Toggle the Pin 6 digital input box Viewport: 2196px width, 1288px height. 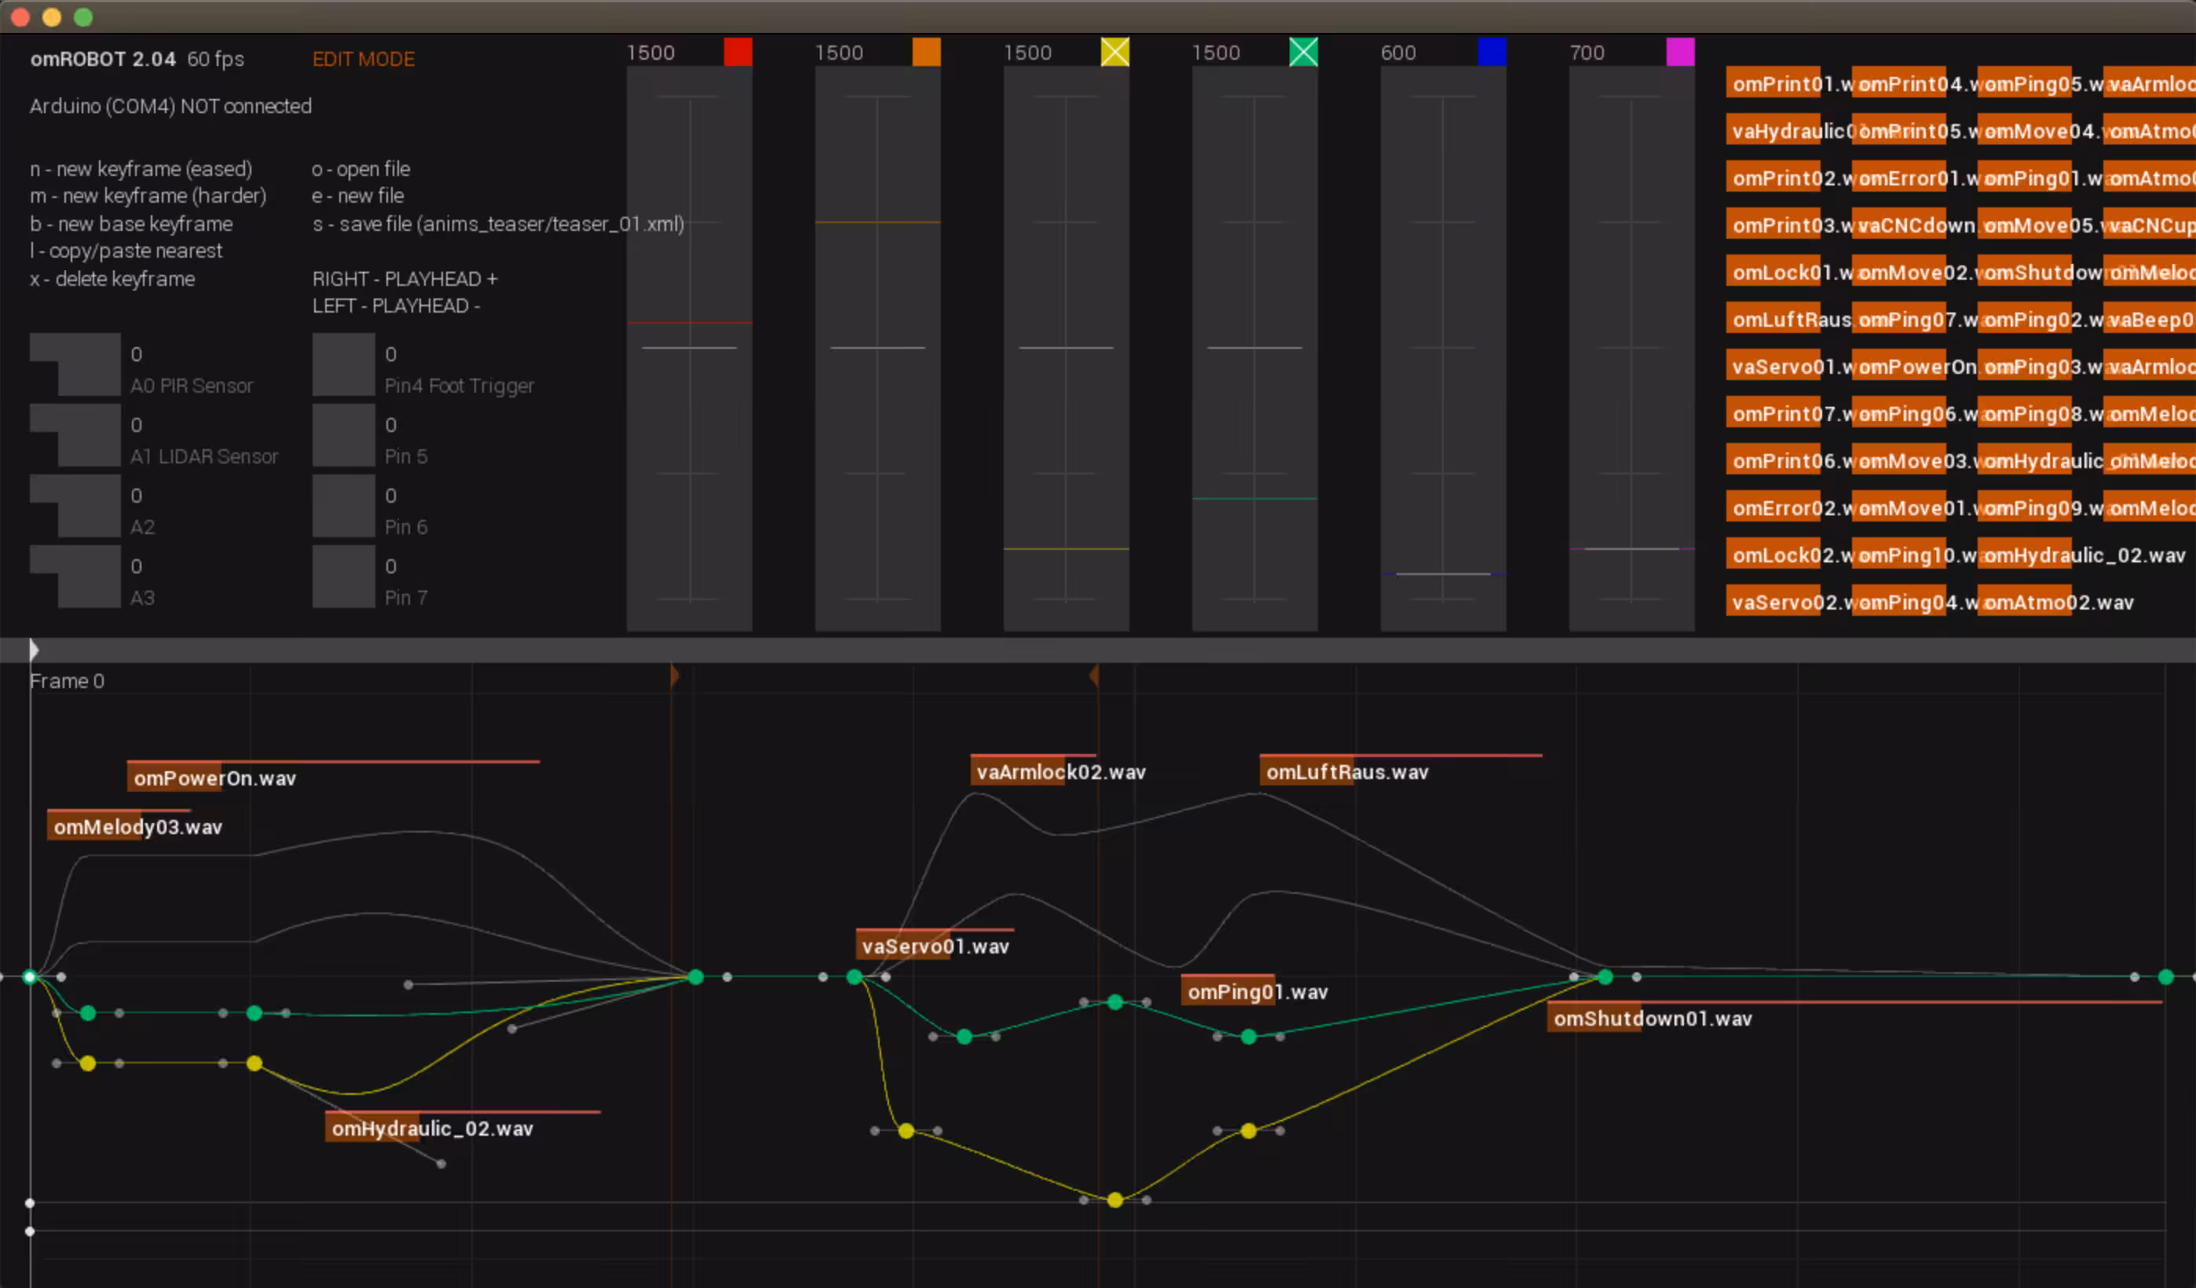click(343, 506)
